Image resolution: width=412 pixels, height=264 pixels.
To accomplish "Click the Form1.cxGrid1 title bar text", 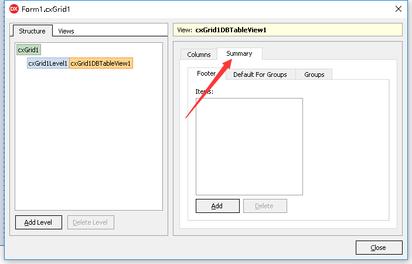I will (49, 9).
